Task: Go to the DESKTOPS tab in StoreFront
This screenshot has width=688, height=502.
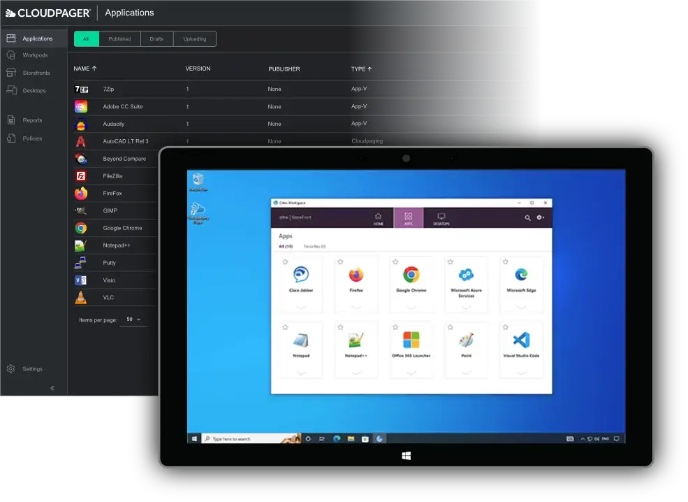Action: coord(441,219)
